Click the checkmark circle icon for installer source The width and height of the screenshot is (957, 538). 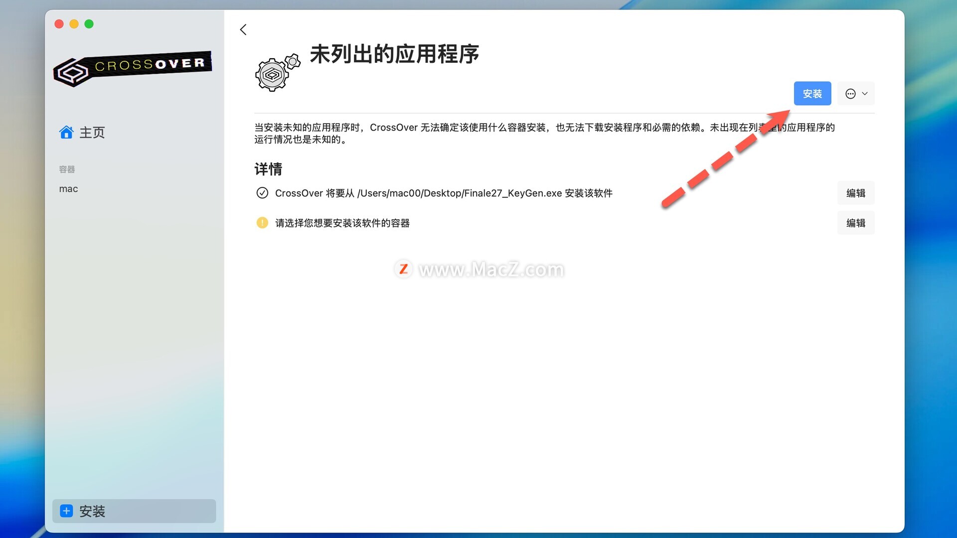262,193
